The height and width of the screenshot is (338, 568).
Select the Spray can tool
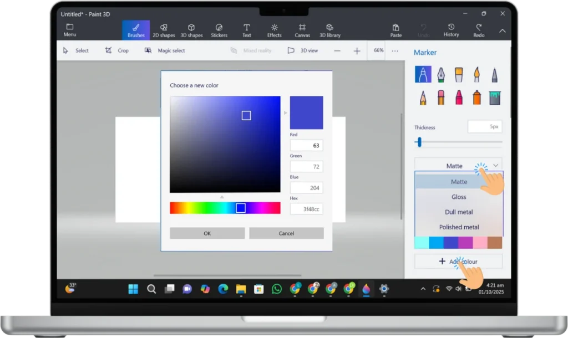(477, 96)
